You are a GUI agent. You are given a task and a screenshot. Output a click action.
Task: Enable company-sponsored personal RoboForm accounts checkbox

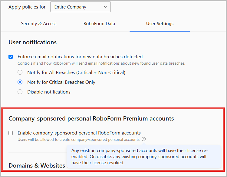(11, 133)
